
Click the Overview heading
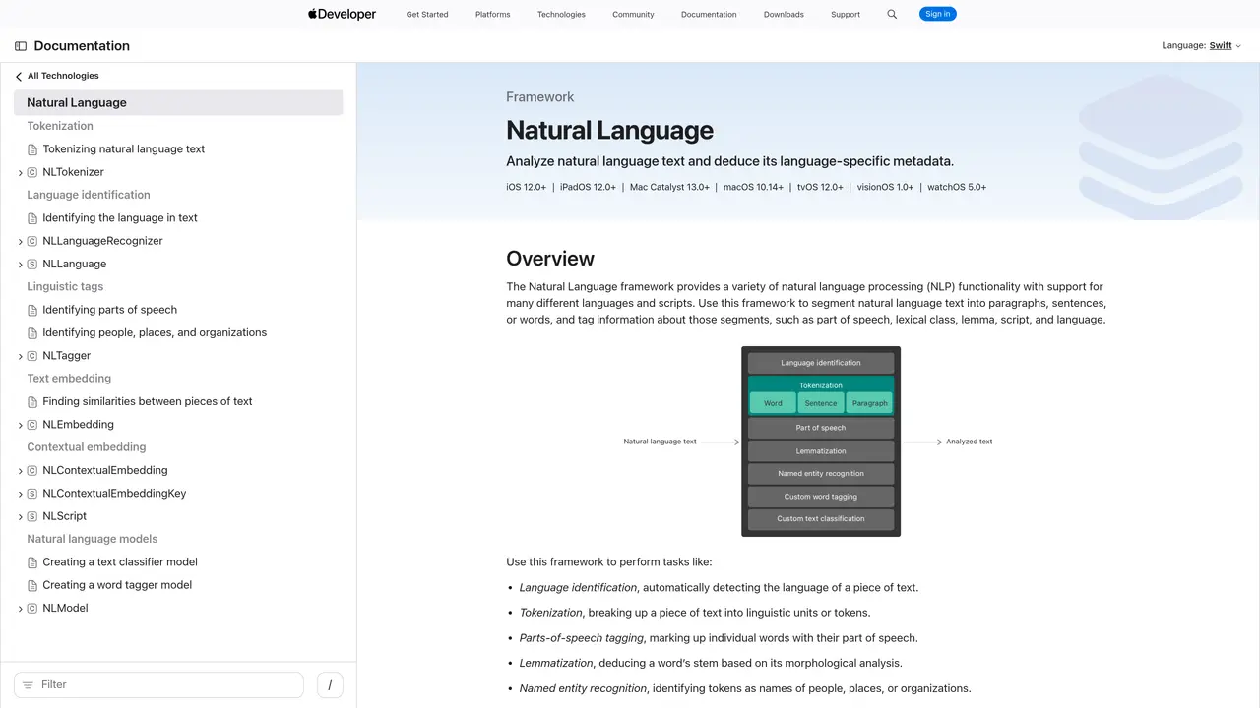550,259
